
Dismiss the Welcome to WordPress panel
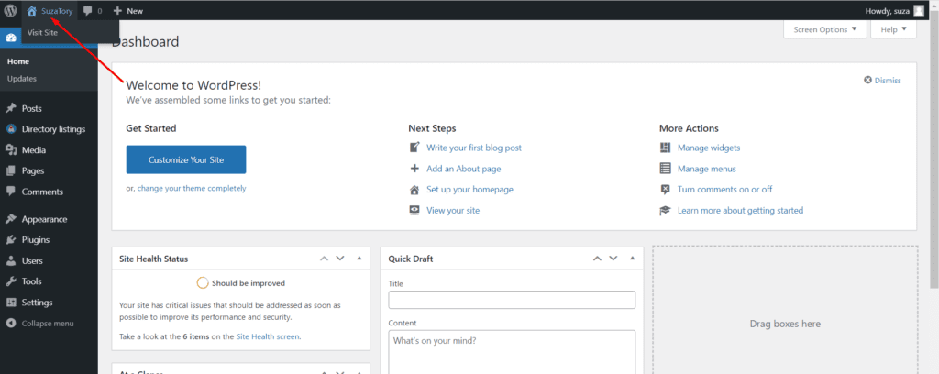[882, 80]
